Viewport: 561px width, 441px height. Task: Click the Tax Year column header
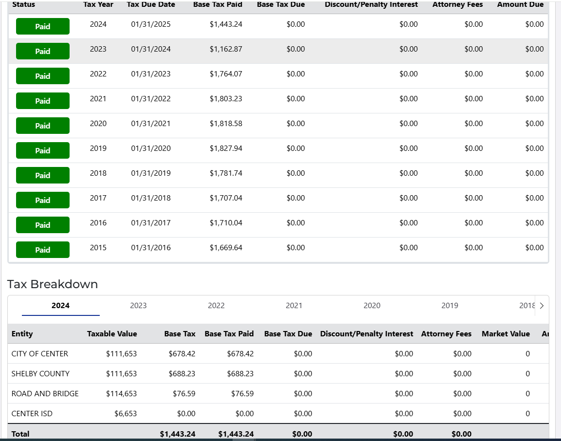pyautogui.click(x=98, y=4)
